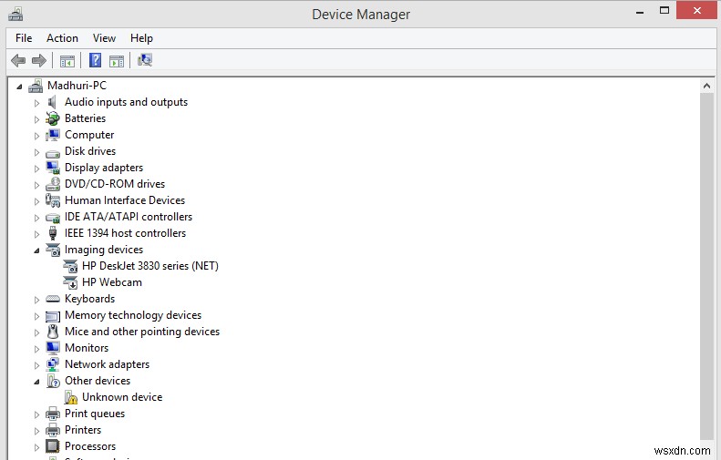Select Mice and other pointing devices
Viewport: 721px width, 460px height.
pos(141,332)
